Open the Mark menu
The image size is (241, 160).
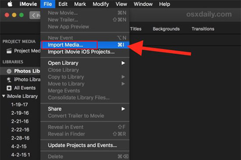(80, 4)
